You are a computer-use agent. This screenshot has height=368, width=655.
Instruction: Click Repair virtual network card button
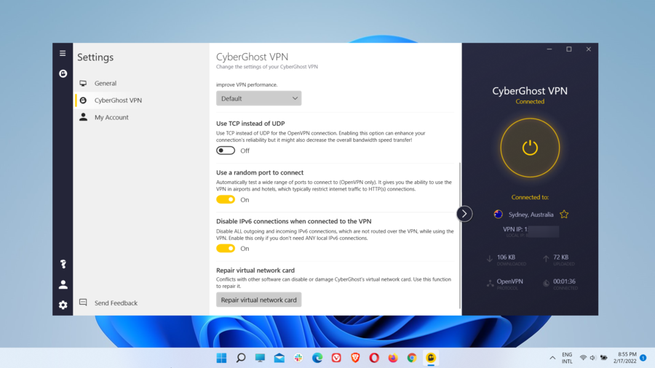pos(258,300)
